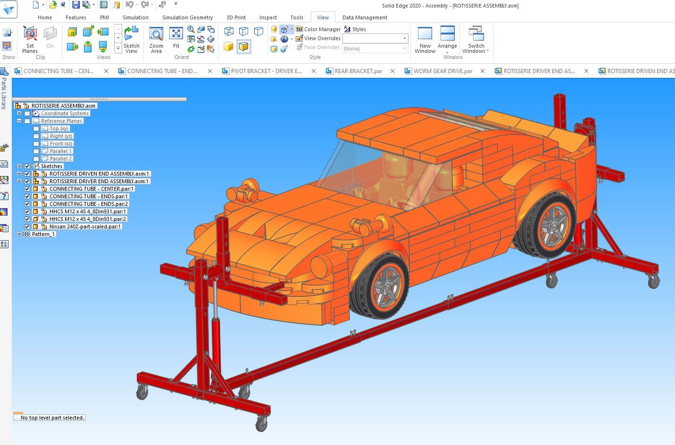Select CONNECTING TUBE - ENDS.par:2 in tree
Viewport: 675px width, 445px height.
click(89, 204)
